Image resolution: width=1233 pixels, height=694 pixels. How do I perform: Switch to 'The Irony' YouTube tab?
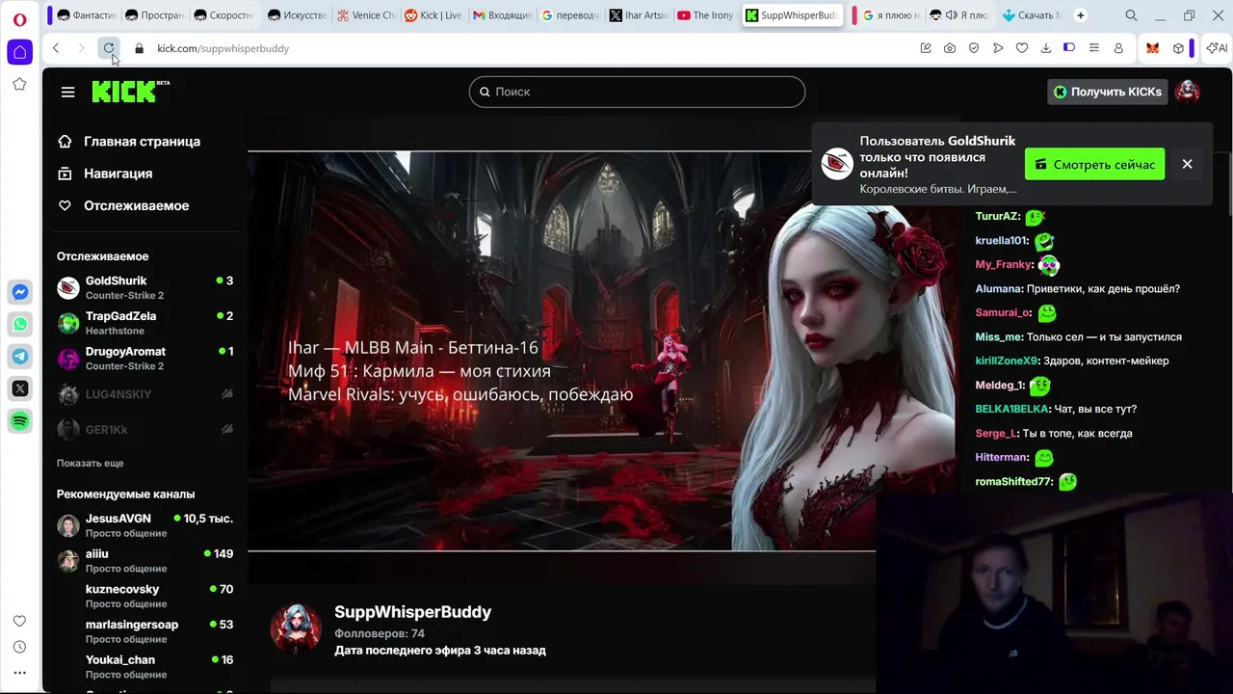point(705,15)
